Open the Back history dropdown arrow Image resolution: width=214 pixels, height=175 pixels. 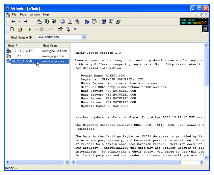click(x=20, y=21)
